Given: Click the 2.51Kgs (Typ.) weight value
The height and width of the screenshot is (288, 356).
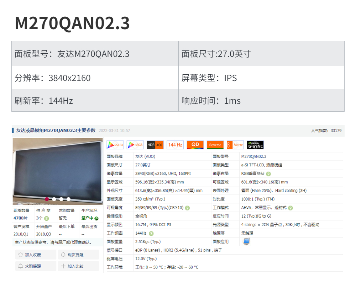Looking at the screenshot, I should pyautogui.click(x=148, y=242).
